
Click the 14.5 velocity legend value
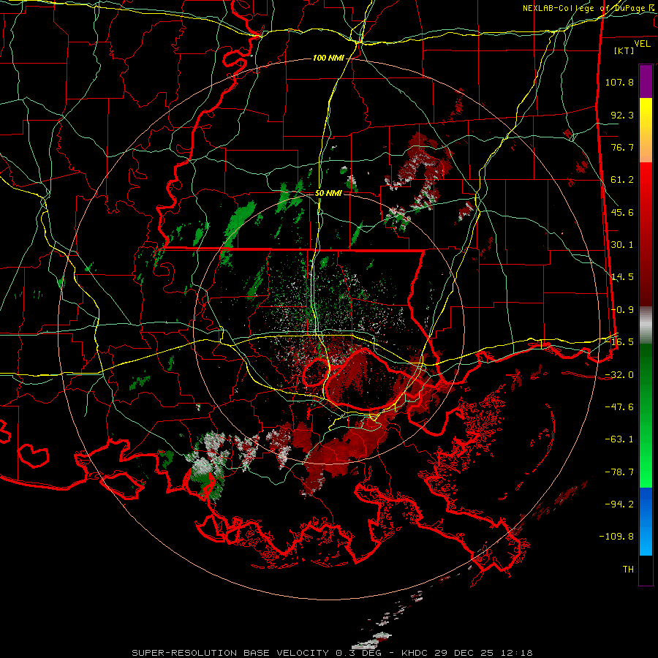[622, 277]
